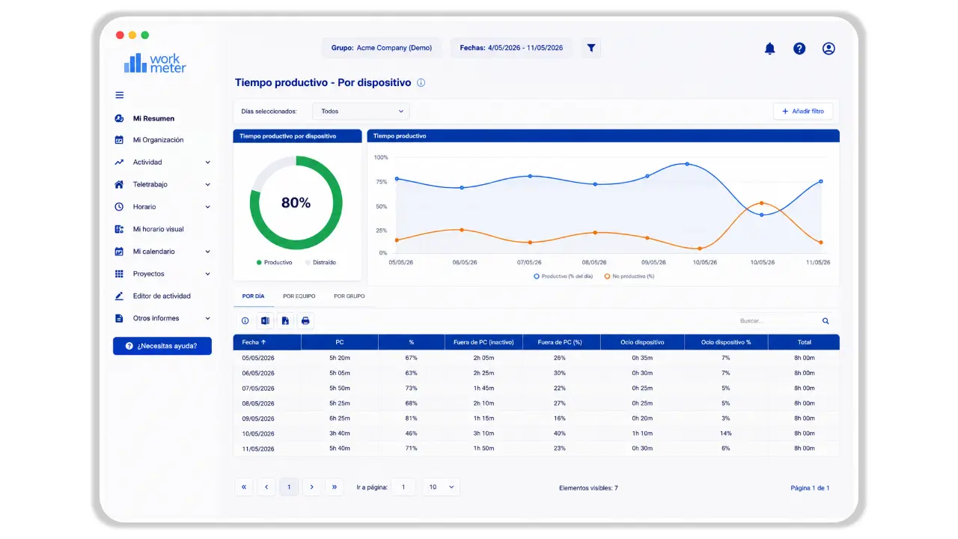Toggle the hamburger sidebar menu

(119, 95)
